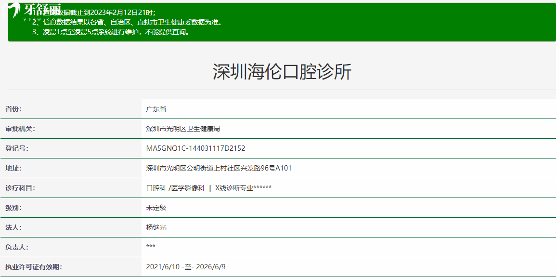Select the masked 负责人 value ***
556x277 pixels.
[151, 247]
